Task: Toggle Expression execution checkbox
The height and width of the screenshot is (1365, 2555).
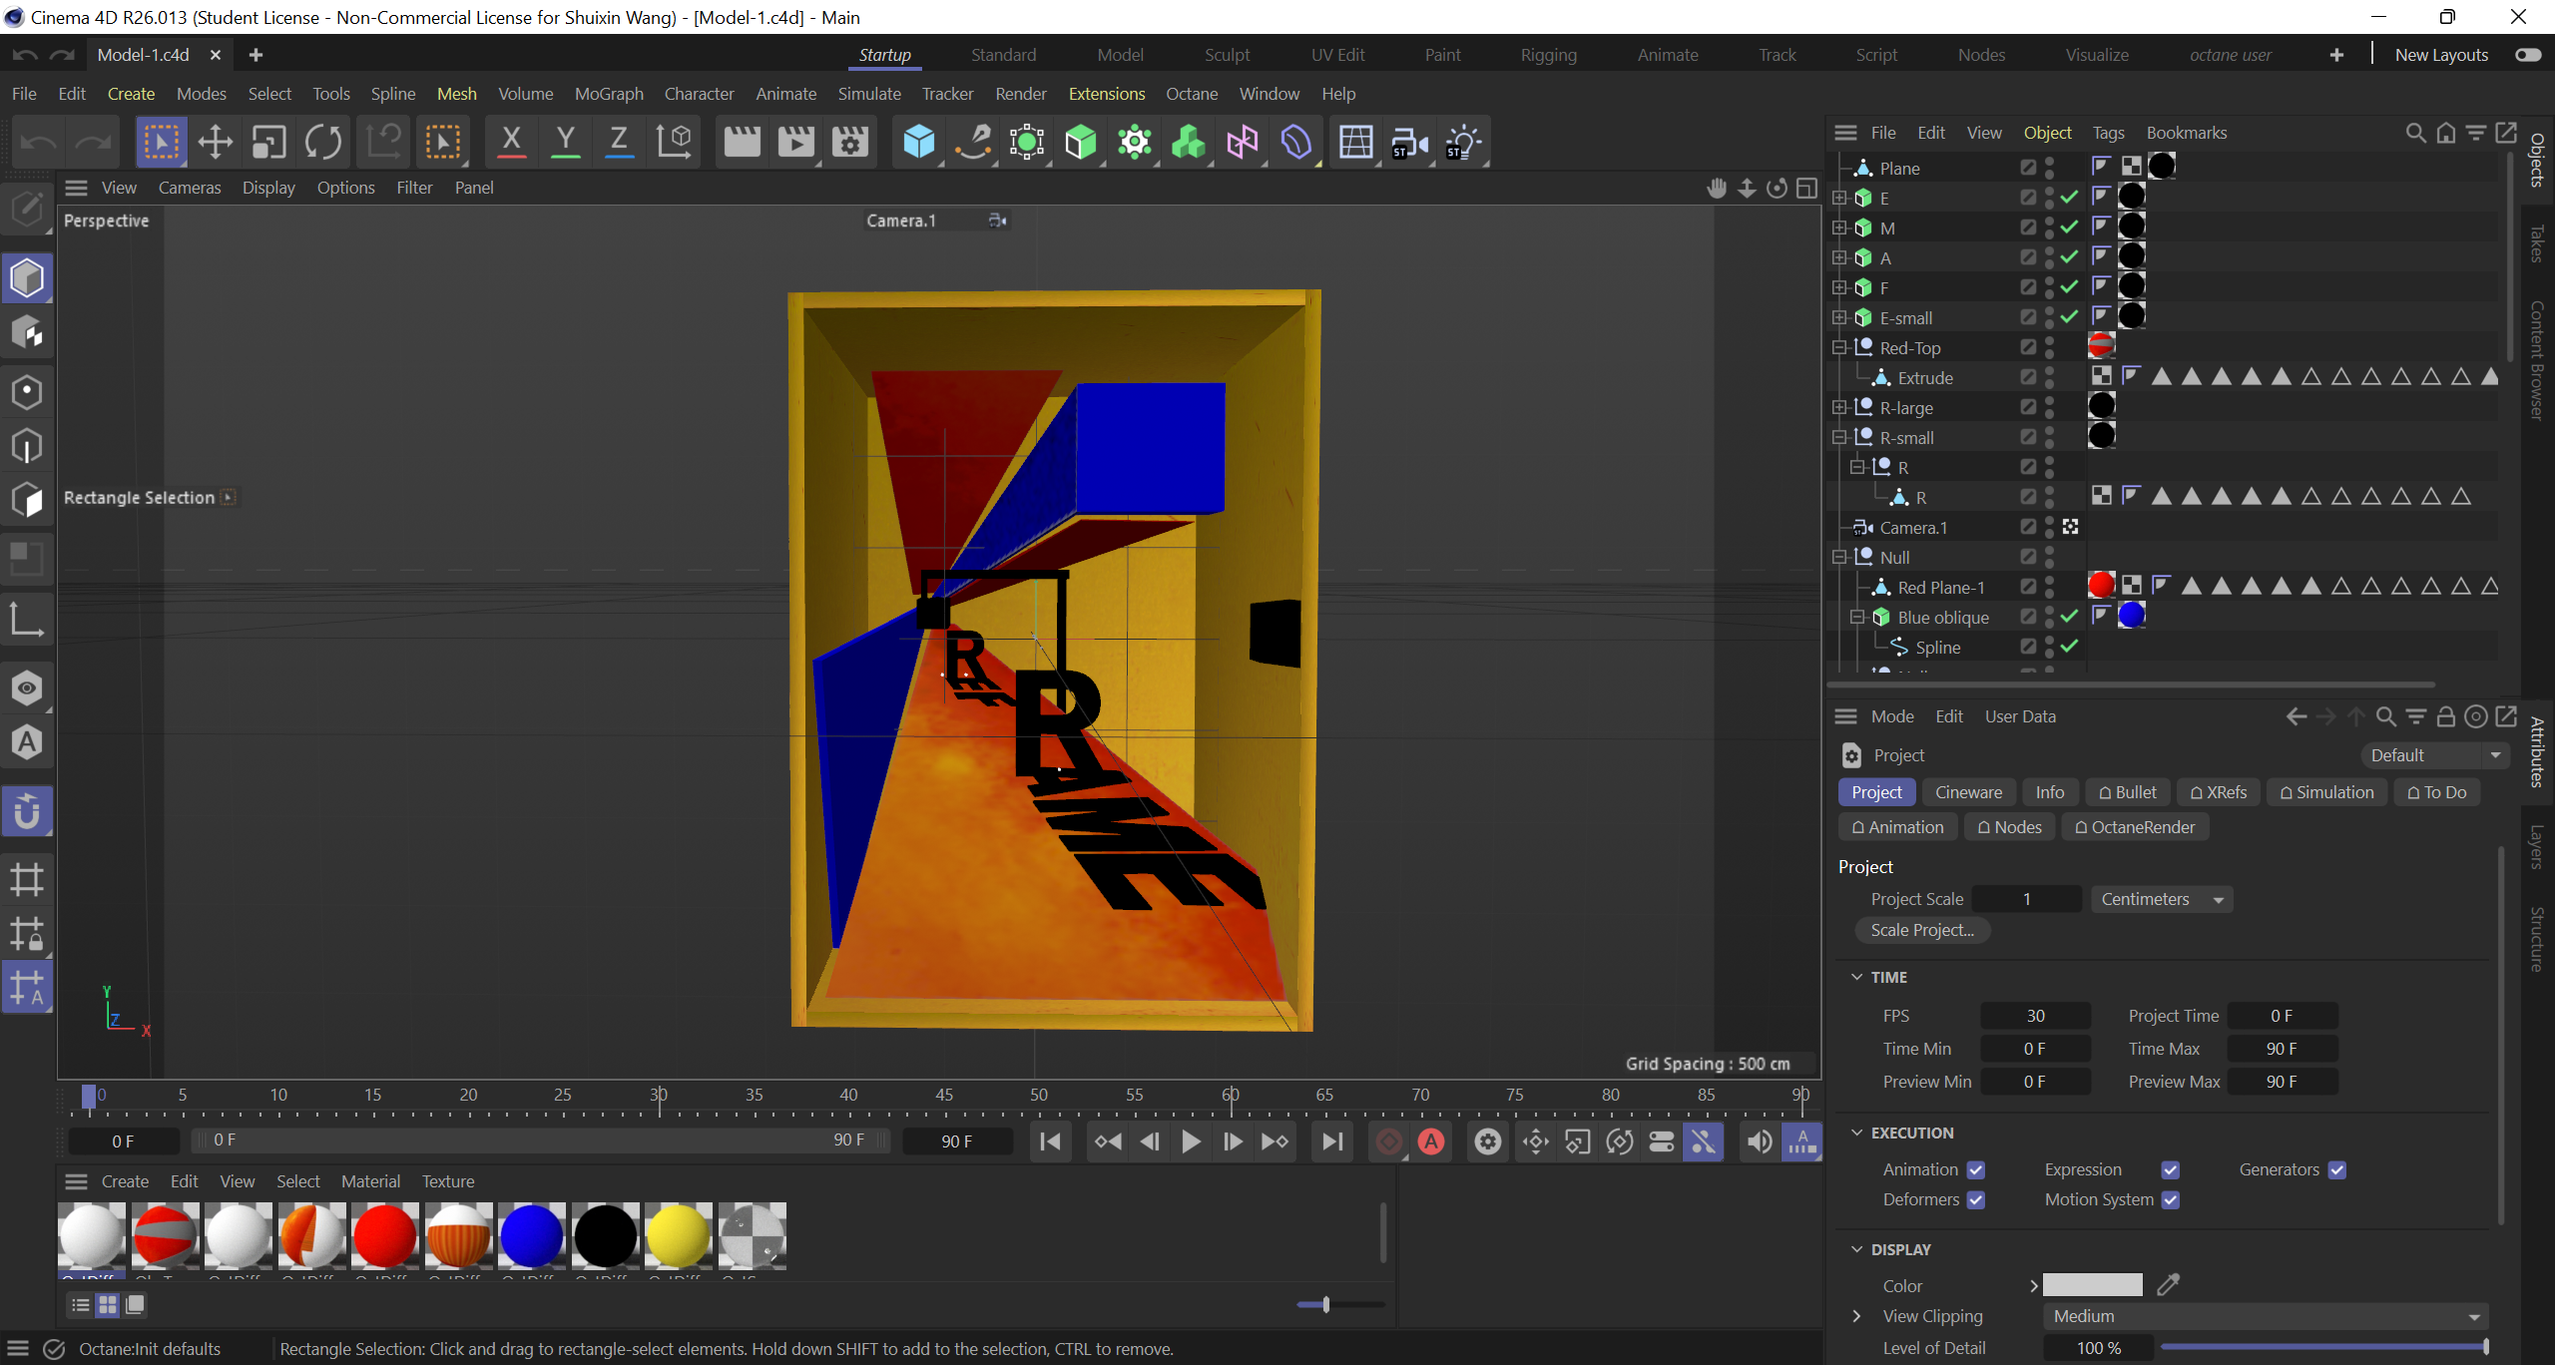Action: pos(2170,1169)
